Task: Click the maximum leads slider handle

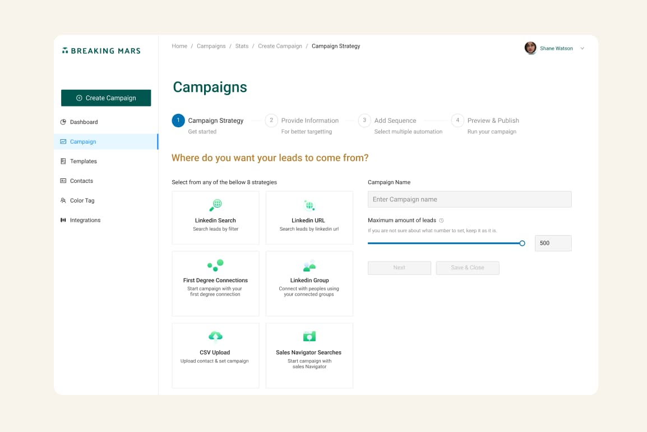Action: pyautogui.click(x=522, y=243)
